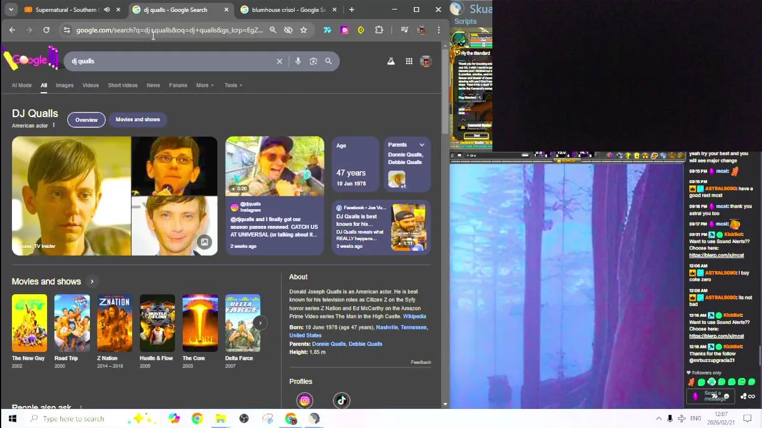
Task: Open the Wikipedia link in About
Action: [x=414, y=316]
